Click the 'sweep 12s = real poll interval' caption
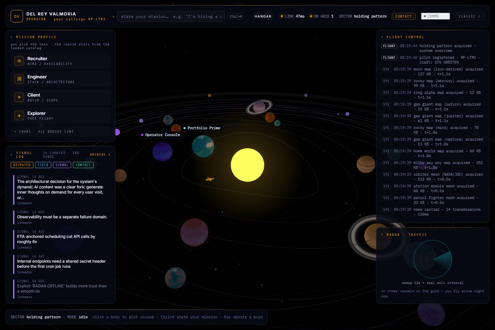The width and height of the screenshot is (495, 330). (432, 283)
